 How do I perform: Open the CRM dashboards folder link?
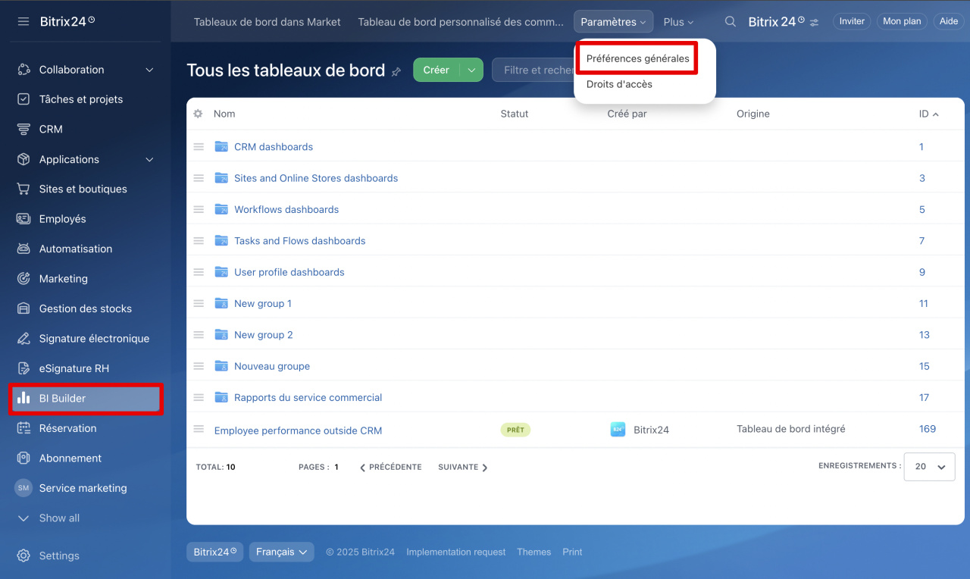pyautogui.click(x=274, y=147)
